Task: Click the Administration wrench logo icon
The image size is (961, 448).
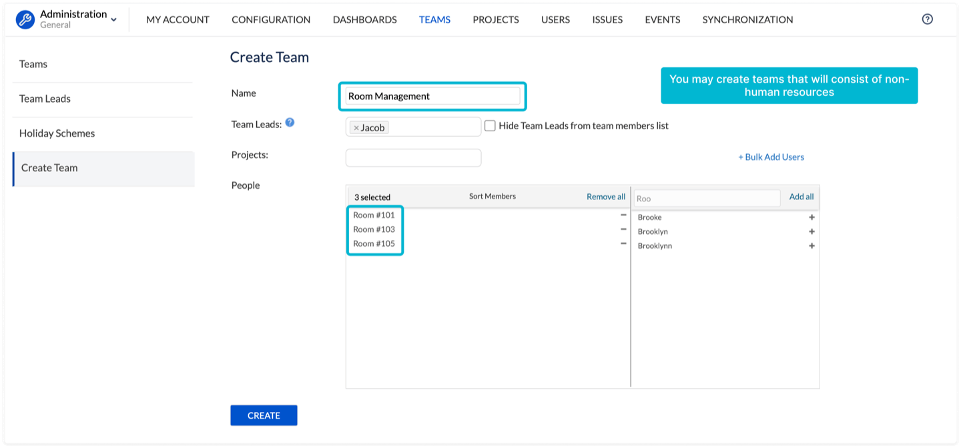Action: tap(25, 19)
